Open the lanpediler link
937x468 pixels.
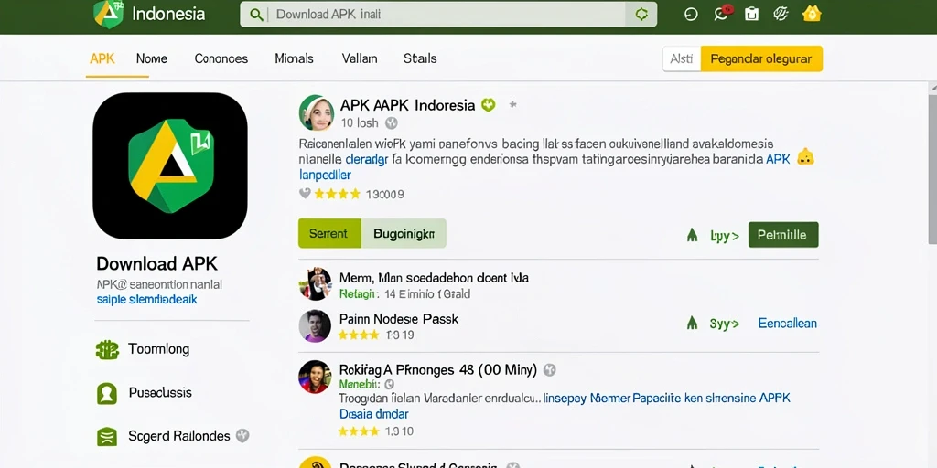[325, 175]
